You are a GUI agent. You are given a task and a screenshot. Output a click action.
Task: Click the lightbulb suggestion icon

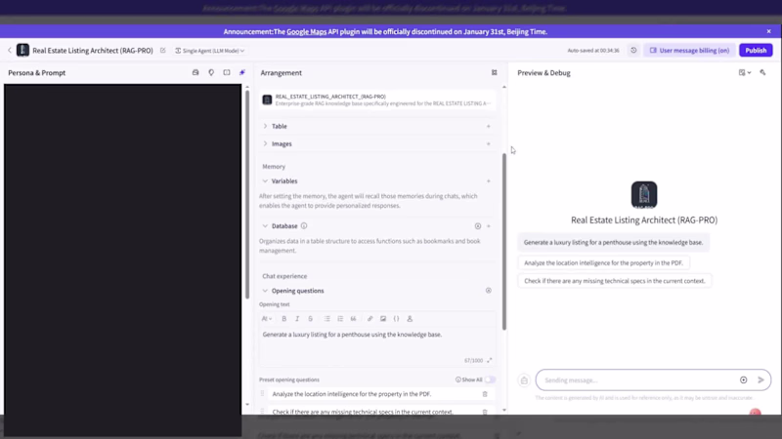(x=211, y=72)
